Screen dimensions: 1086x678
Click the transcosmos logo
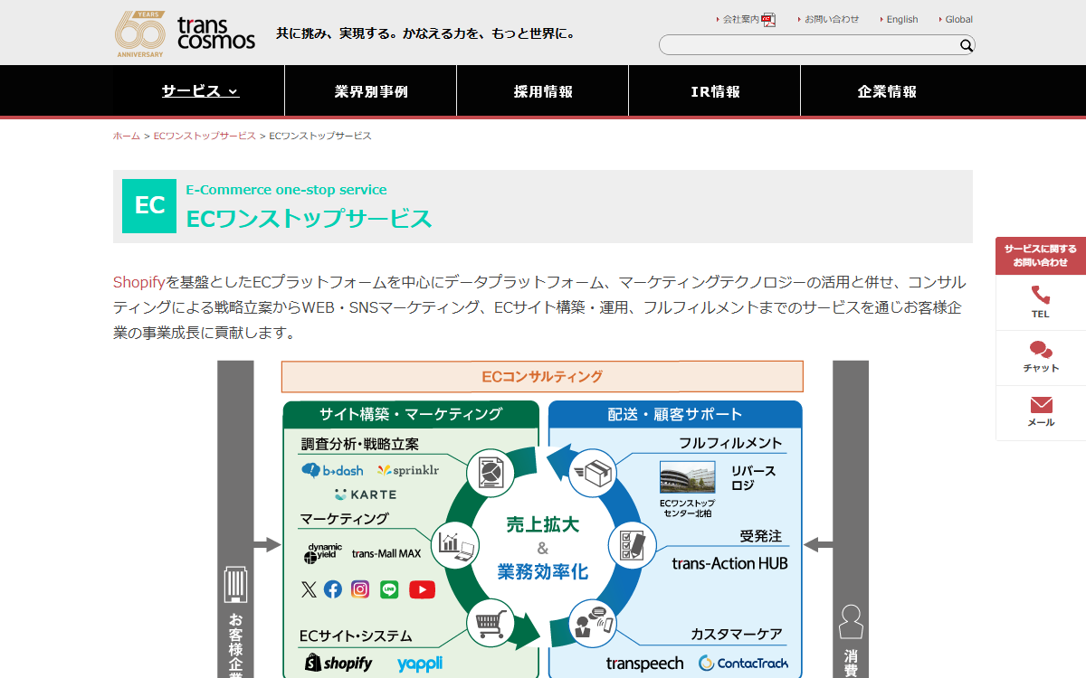coord(216,33)
